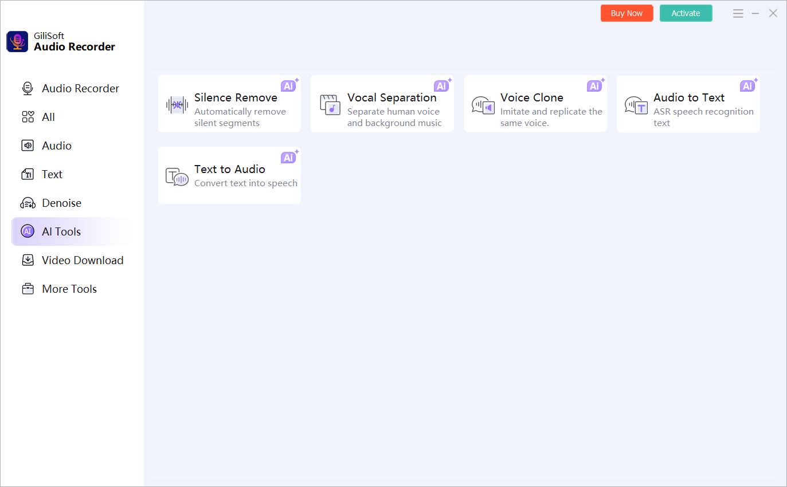Screen dimensions: 787x487
Task: Click the Video Download arrow icon
Action: [x=28, y=260]
